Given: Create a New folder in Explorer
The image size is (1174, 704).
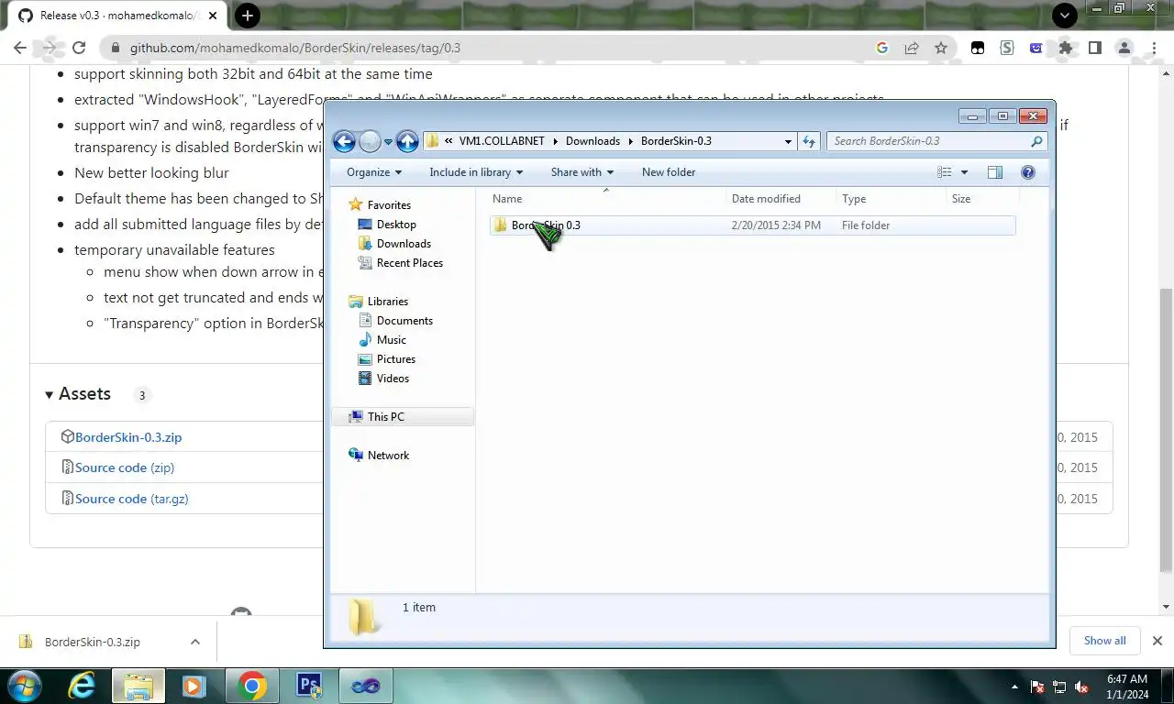Looking at the screenshot, I should click(669, 172).
